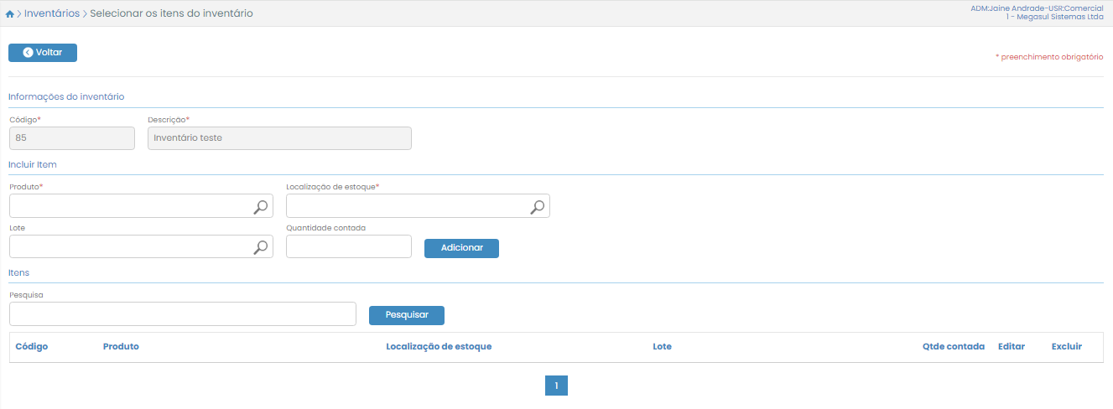Sort by Código column header
The height and width of the screenshot is (409, 1113).
pyautogui.click(x=32, y=346)
